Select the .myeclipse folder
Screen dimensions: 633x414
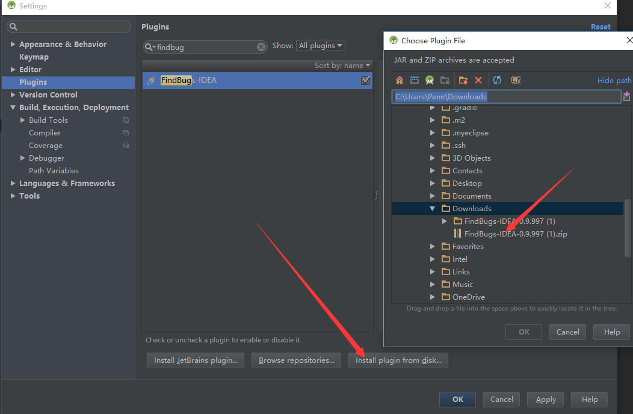(471, 132)
